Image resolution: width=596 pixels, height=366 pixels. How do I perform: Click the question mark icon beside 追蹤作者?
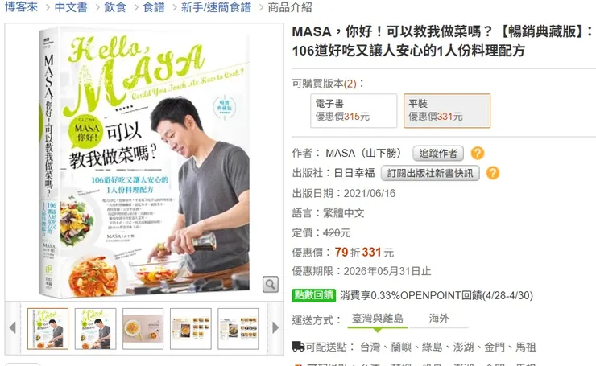[478, 154]
